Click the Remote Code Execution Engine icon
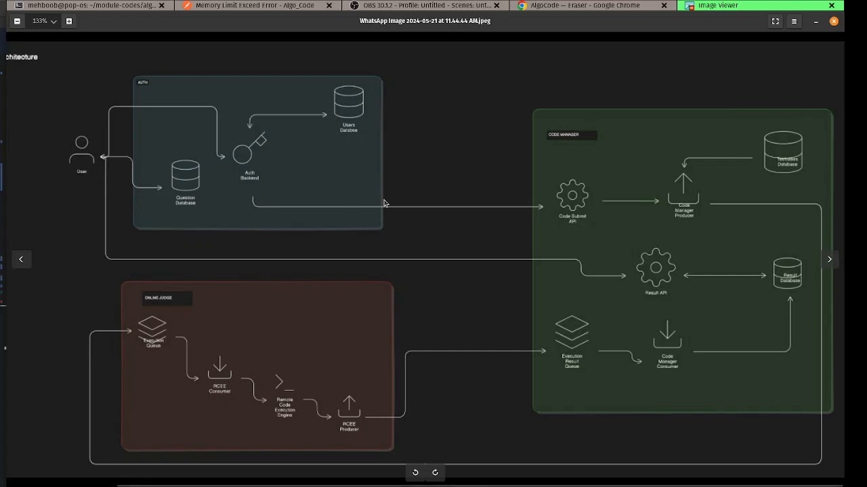Viewport: 867px width, 487px height. pyautogui.click(x=284, y=384)
